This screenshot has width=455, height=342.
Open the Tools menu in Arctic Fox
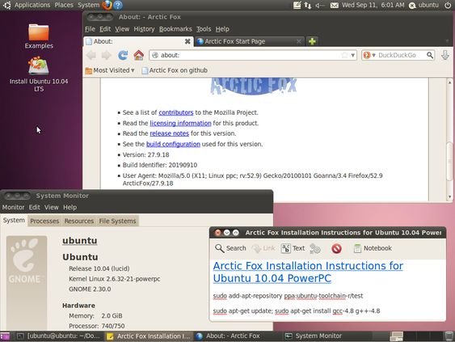click(204, 29)
